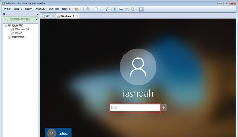Open the 选项卡(T) menu

click(x=54, y=9)
